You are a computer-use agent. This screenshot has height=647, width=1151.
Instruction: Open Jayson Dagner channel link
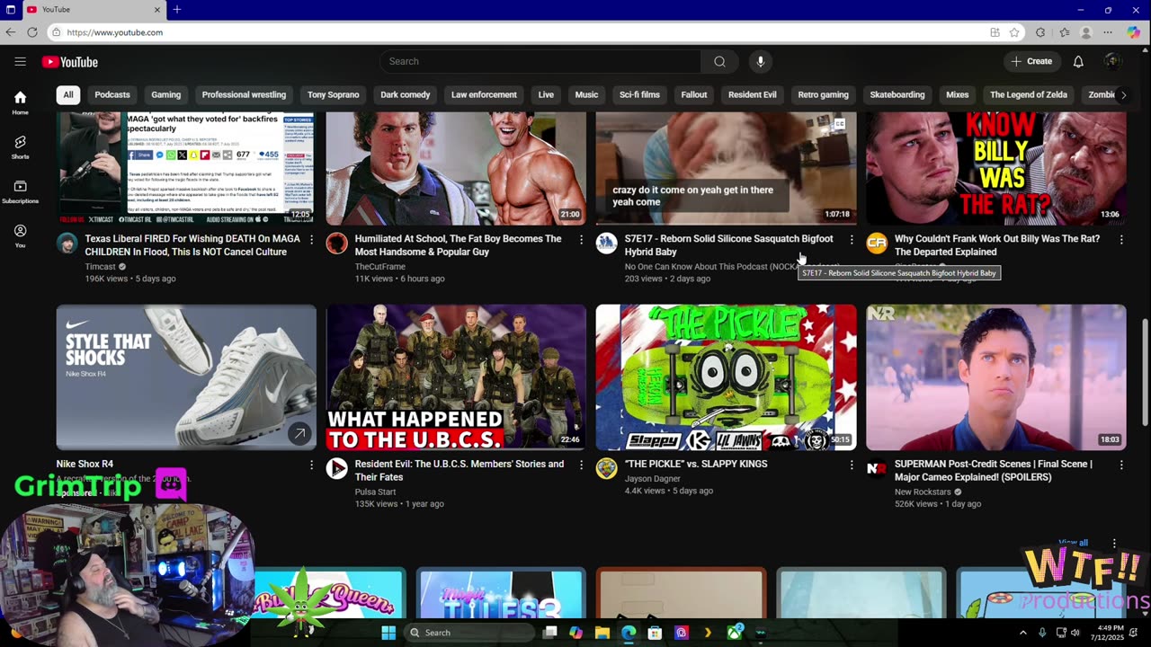[653, 479]
